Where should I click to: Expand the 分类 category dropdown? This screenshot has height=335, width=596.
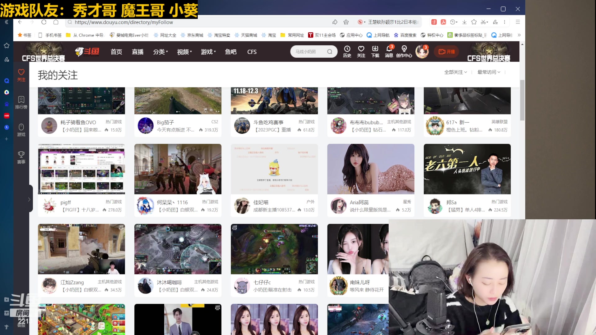coord(160,52)
